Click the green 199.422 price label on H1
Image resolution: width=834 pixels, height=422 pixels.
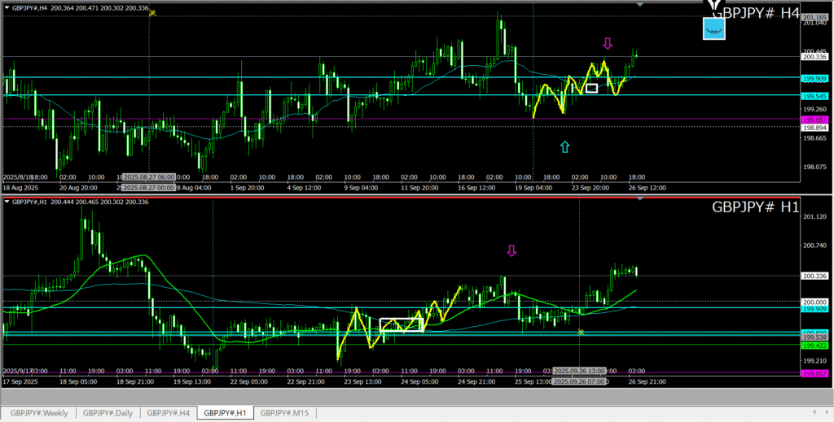click(814, 345)
